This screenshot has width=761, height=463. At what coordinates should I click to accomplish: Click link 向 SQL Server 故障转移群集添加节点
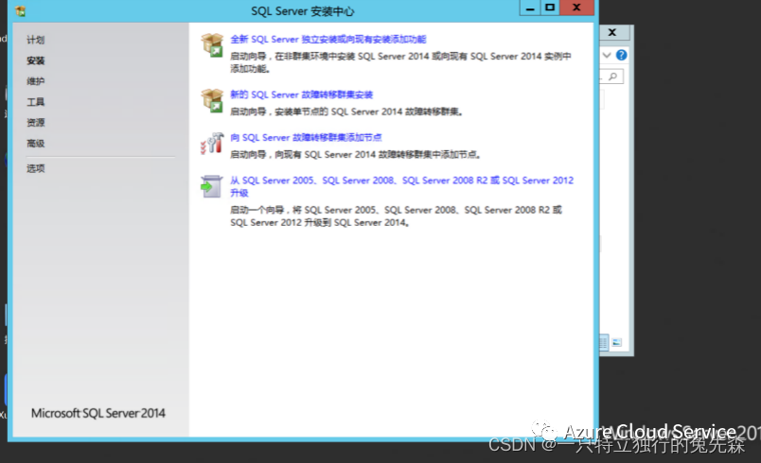point(306,138)
